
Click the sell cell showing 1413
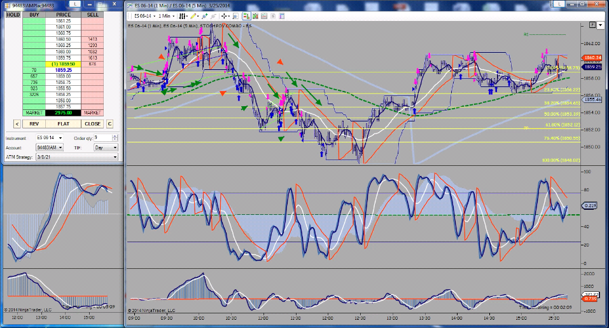click(92, 39)
